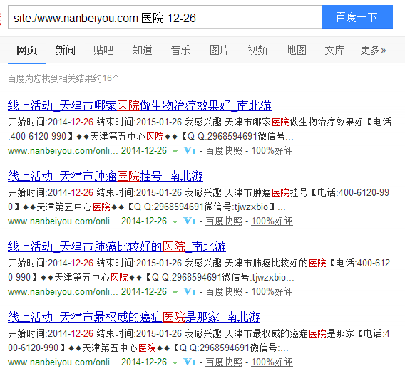Image resolution: width=405 pixels, height=376 pixels.
Task: Click V1 credibility icon of 肿瘤医院挂号 result
Action: point(190,221)
